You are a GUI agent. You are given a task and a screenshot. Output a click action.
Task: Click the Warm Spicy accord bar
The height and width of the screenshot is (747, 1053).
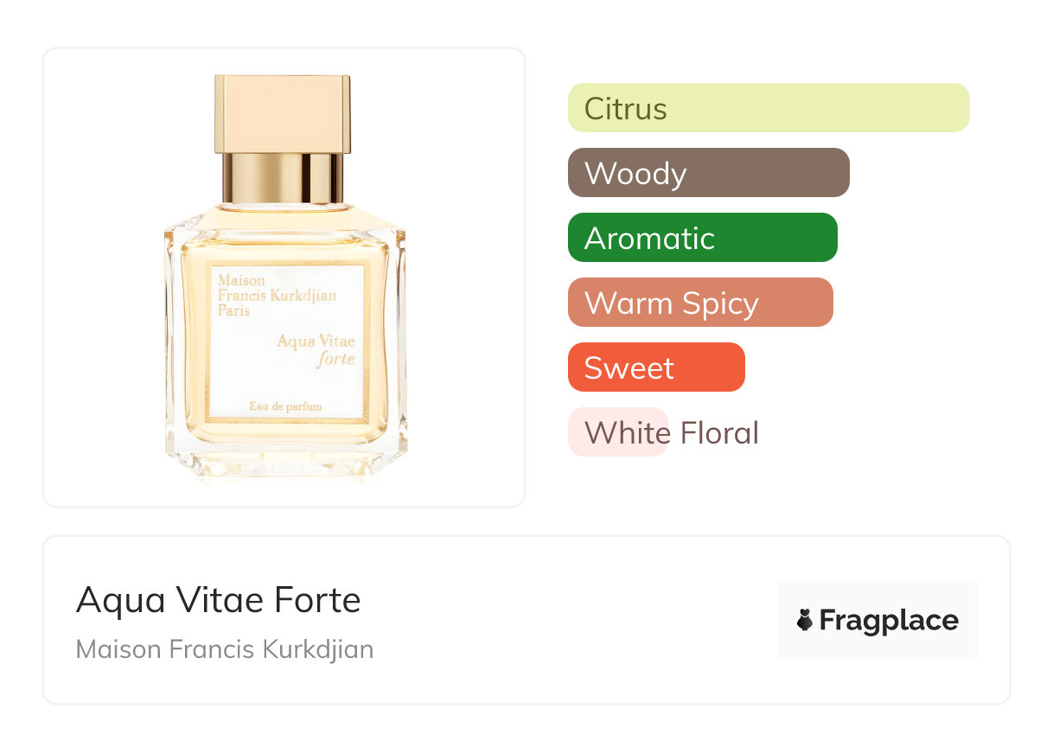700,303
